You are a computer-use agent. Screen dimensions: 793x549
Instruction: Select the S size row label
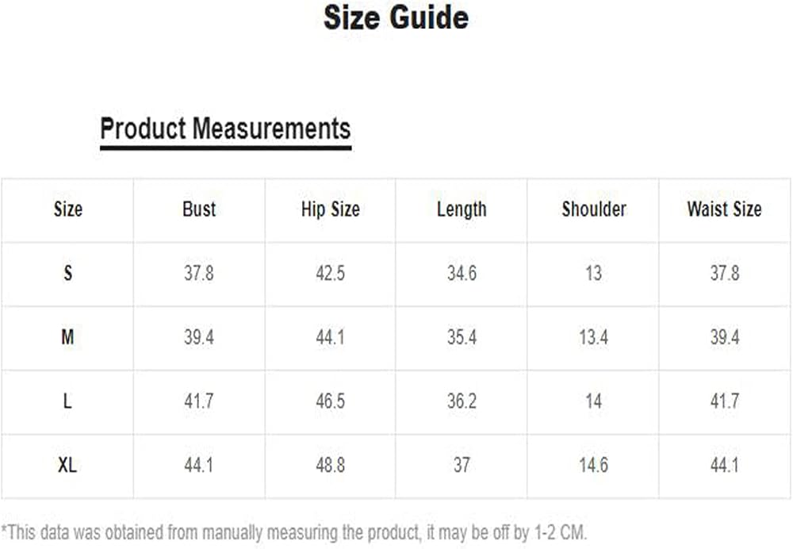(x=67, y=273)
